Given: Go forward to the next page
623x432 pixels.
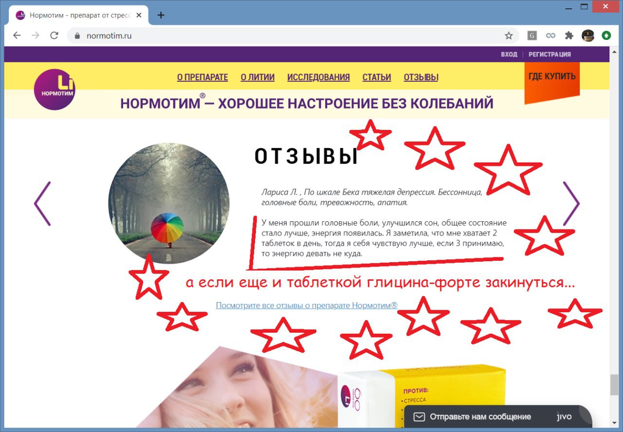Looking at the screenshot, I should point(36,36).
